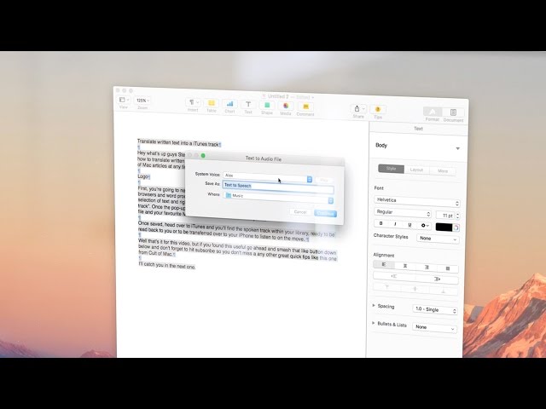Add a Comment via toolbar icon
The width and height of the screenshot is (546, 409).
tap(305, 105)
